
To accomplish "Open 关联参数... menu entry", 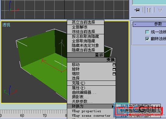I will (x=91, y=101).
